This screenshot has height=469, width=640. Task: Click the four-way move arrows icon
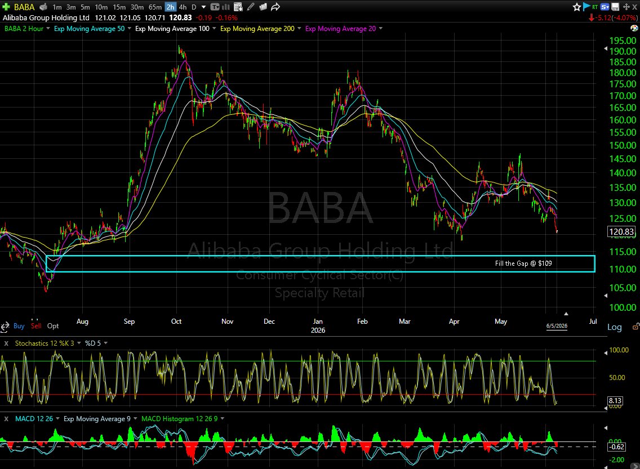click(626, 7)
